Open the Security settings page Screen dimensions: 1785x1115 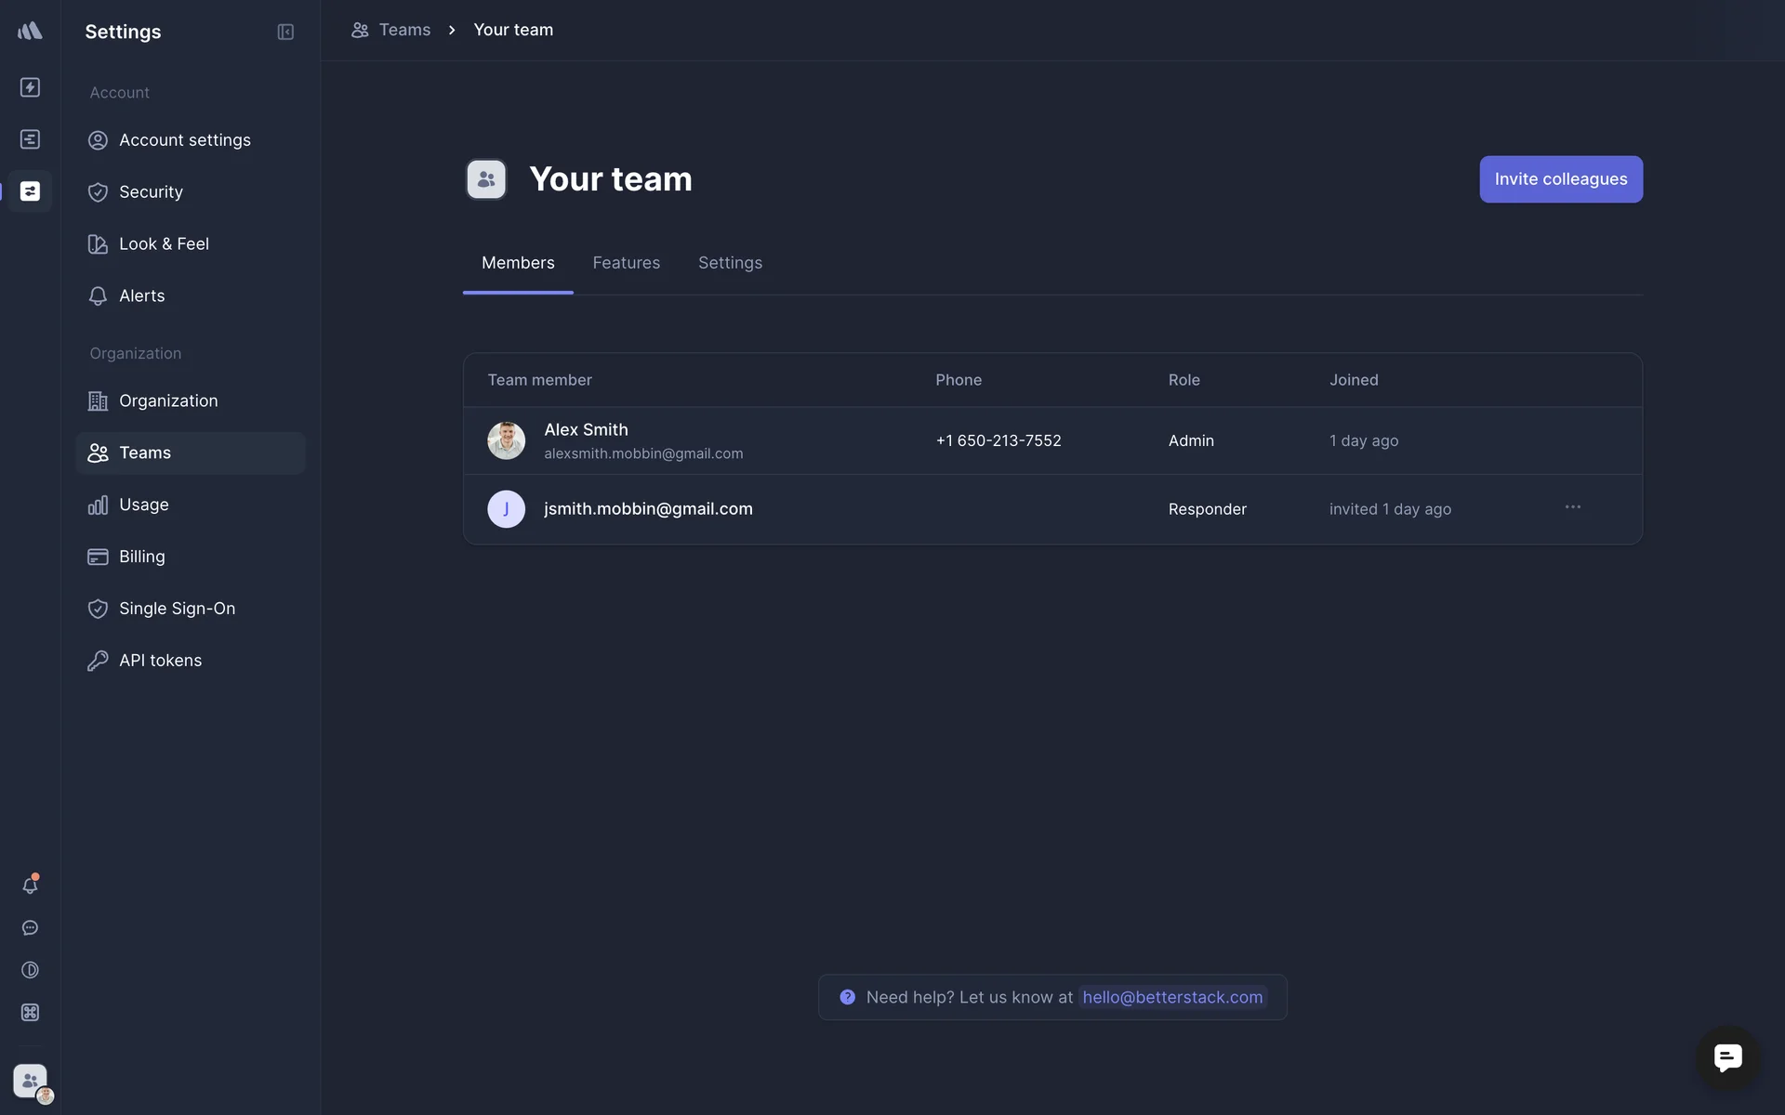151,192
